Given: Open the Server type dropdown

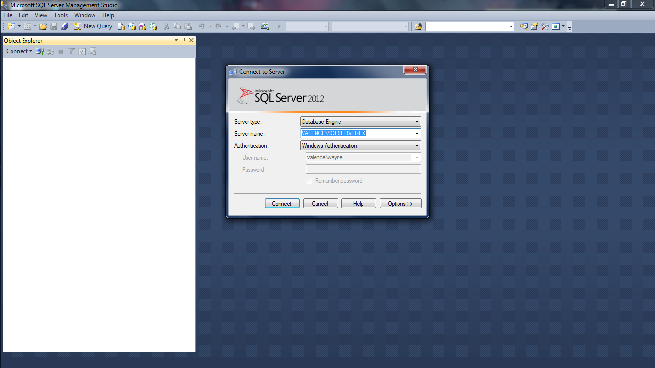Looking at the screenshot, I should point(416,121).
